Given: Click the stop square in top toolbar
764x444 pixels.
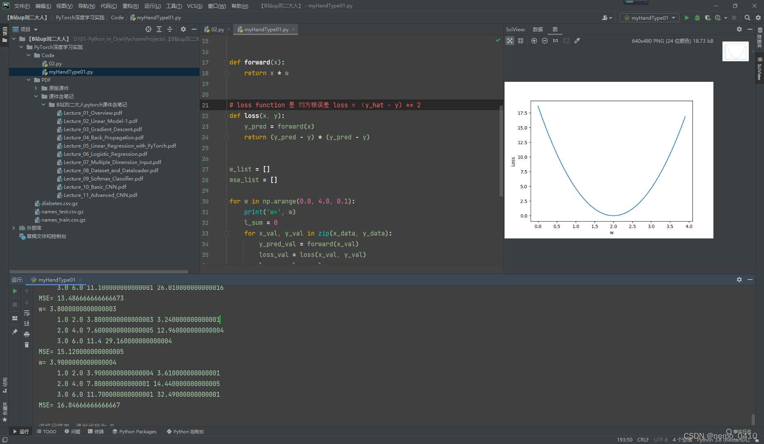Looking at the screenshot, I should point(734,18).
